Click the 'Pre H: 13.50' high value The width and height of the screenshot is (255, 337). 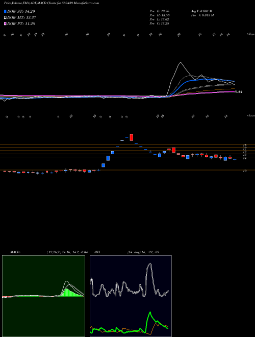pos(159,15)
